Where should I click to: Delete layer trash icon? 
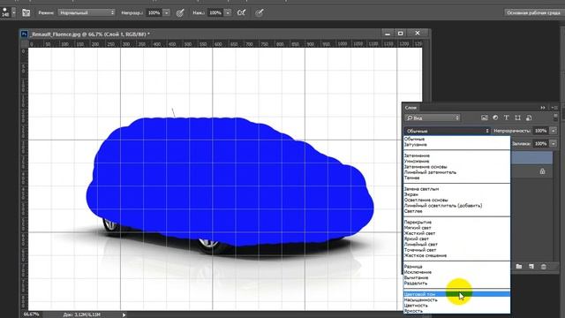544,267
